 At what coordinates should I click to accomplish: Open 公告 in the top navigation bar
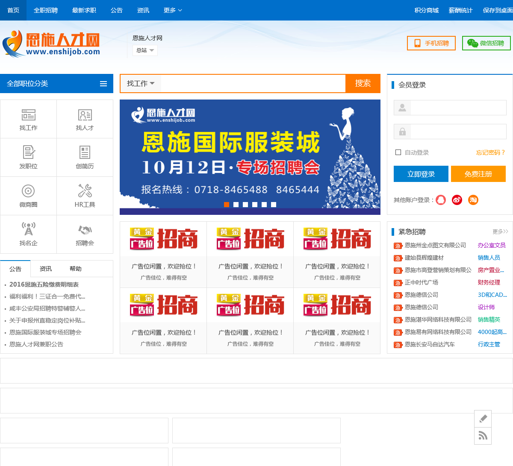(x=117, y=10)
